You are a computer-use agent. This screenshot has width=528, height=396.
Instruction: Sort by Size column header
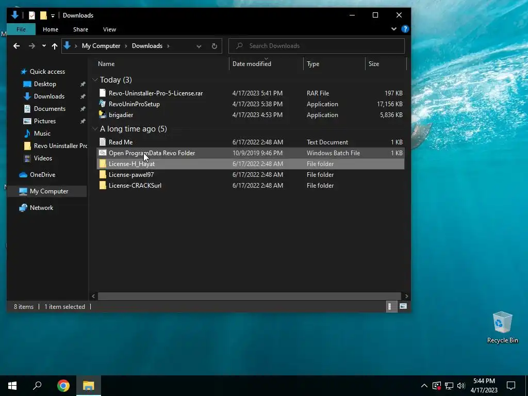pos(374,63)
